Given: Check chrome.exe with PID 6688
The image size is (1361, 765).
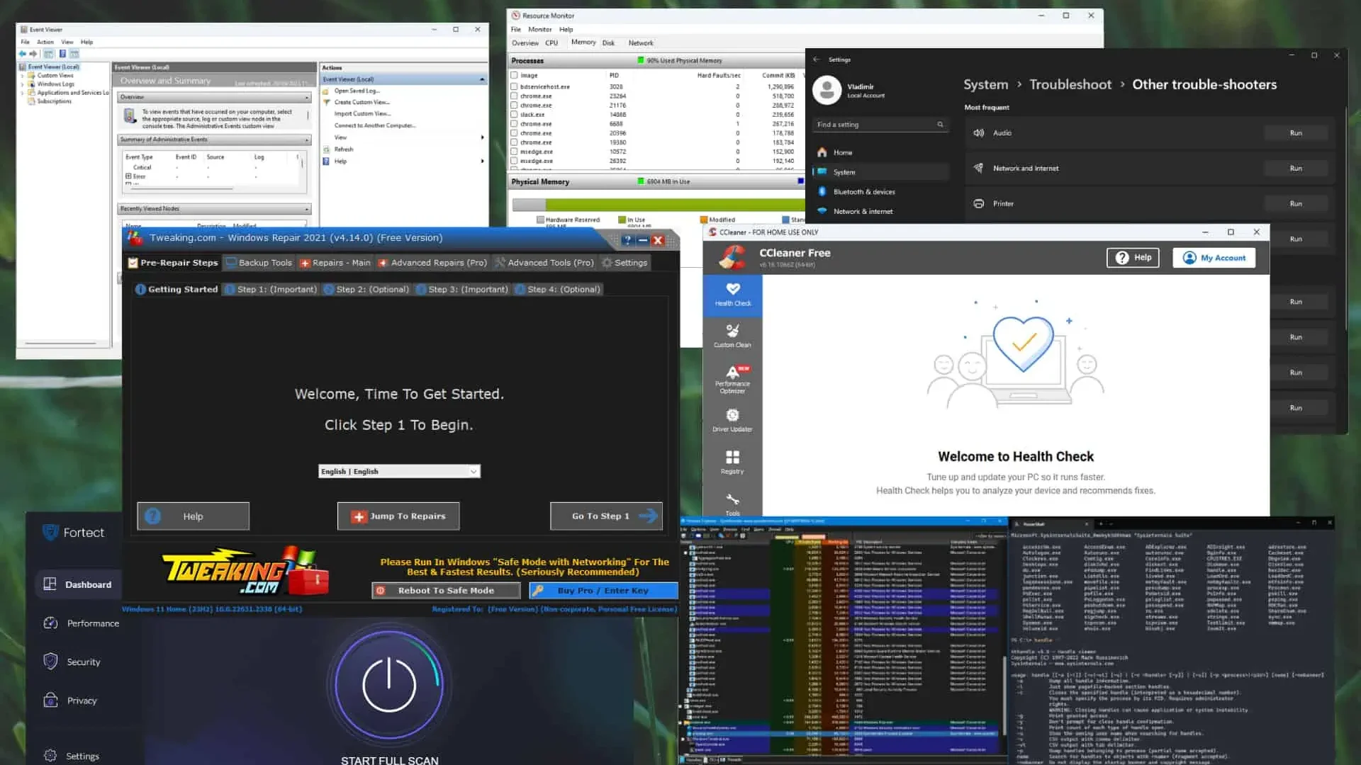Looking at the screenshot, I should point(515,123).
